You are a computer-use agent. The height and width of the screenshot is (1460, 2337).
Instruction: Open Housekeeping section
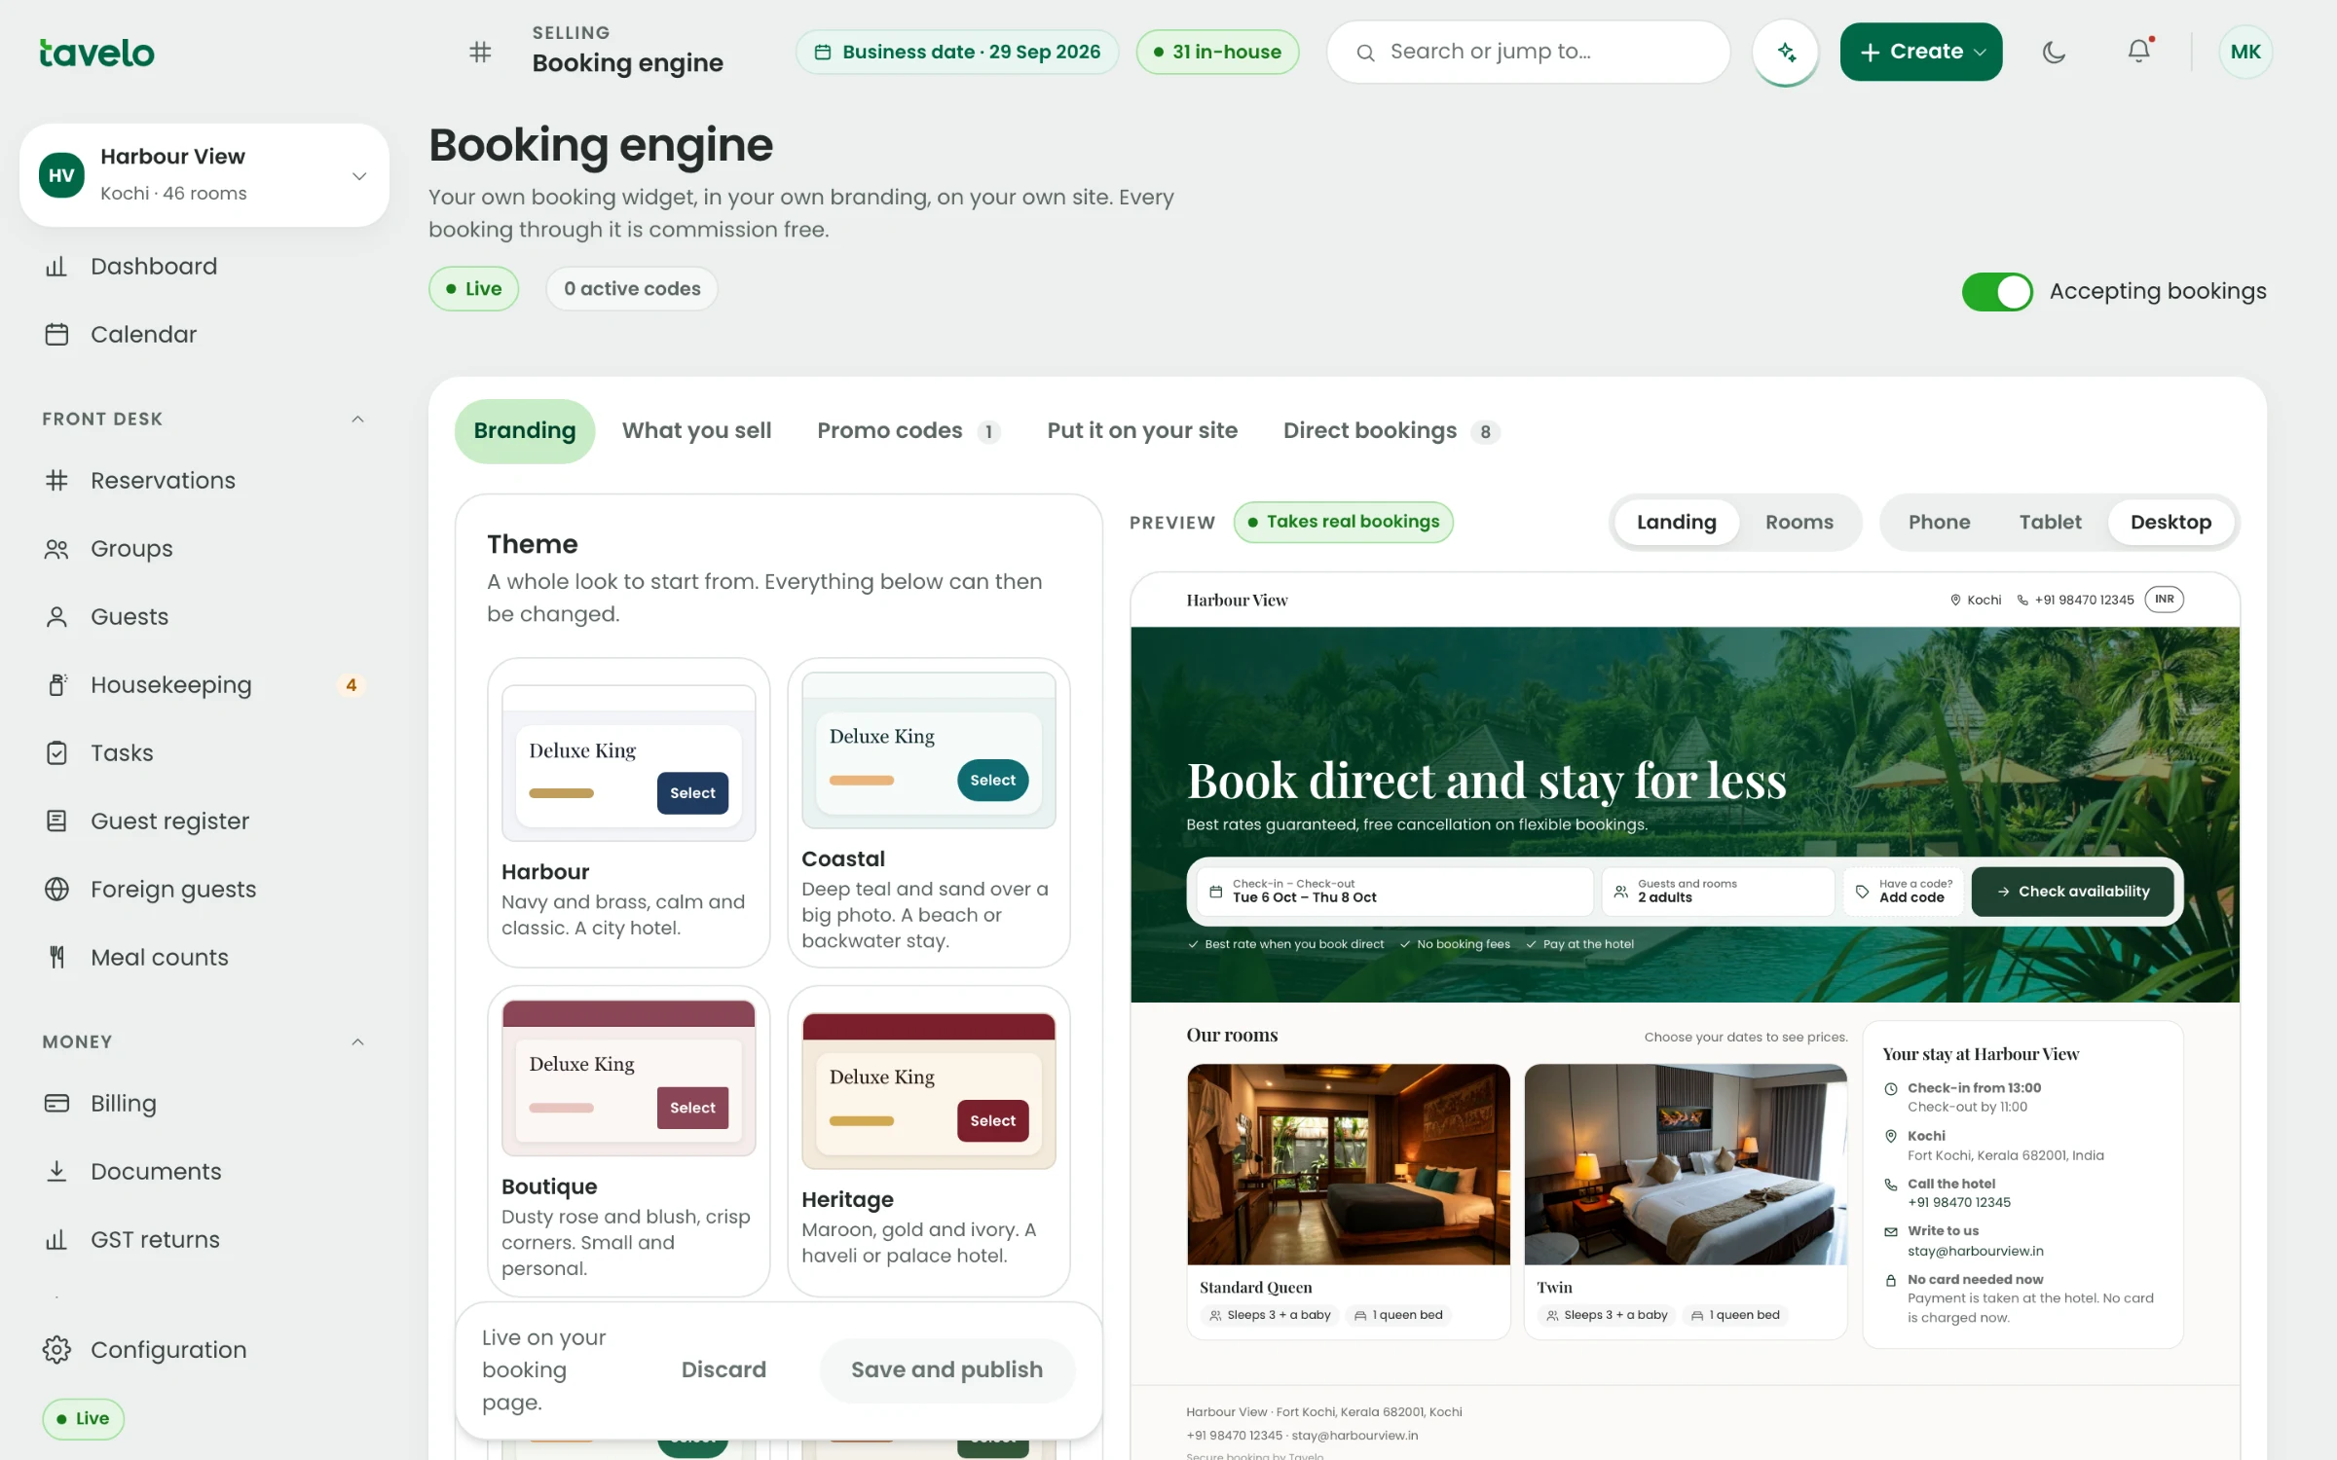204,684
